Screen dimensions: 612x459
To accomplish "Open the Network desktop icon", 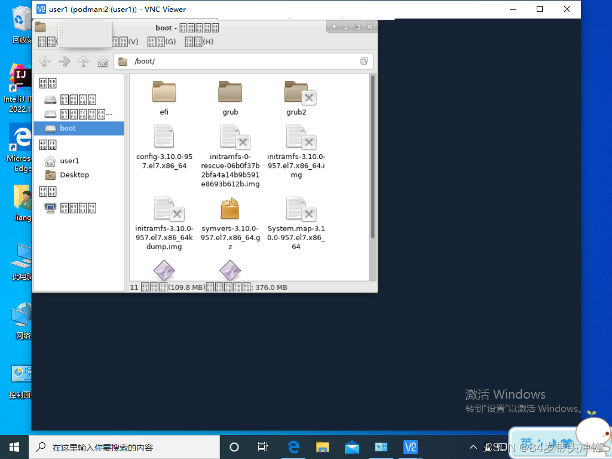I will [x=22, y=320].
